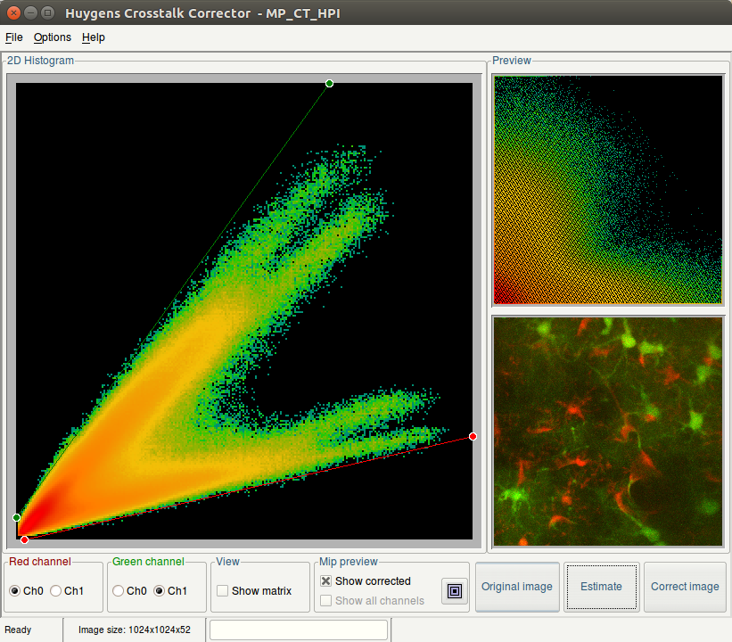Click the green handle near the histogram origin

click(17, 517)
